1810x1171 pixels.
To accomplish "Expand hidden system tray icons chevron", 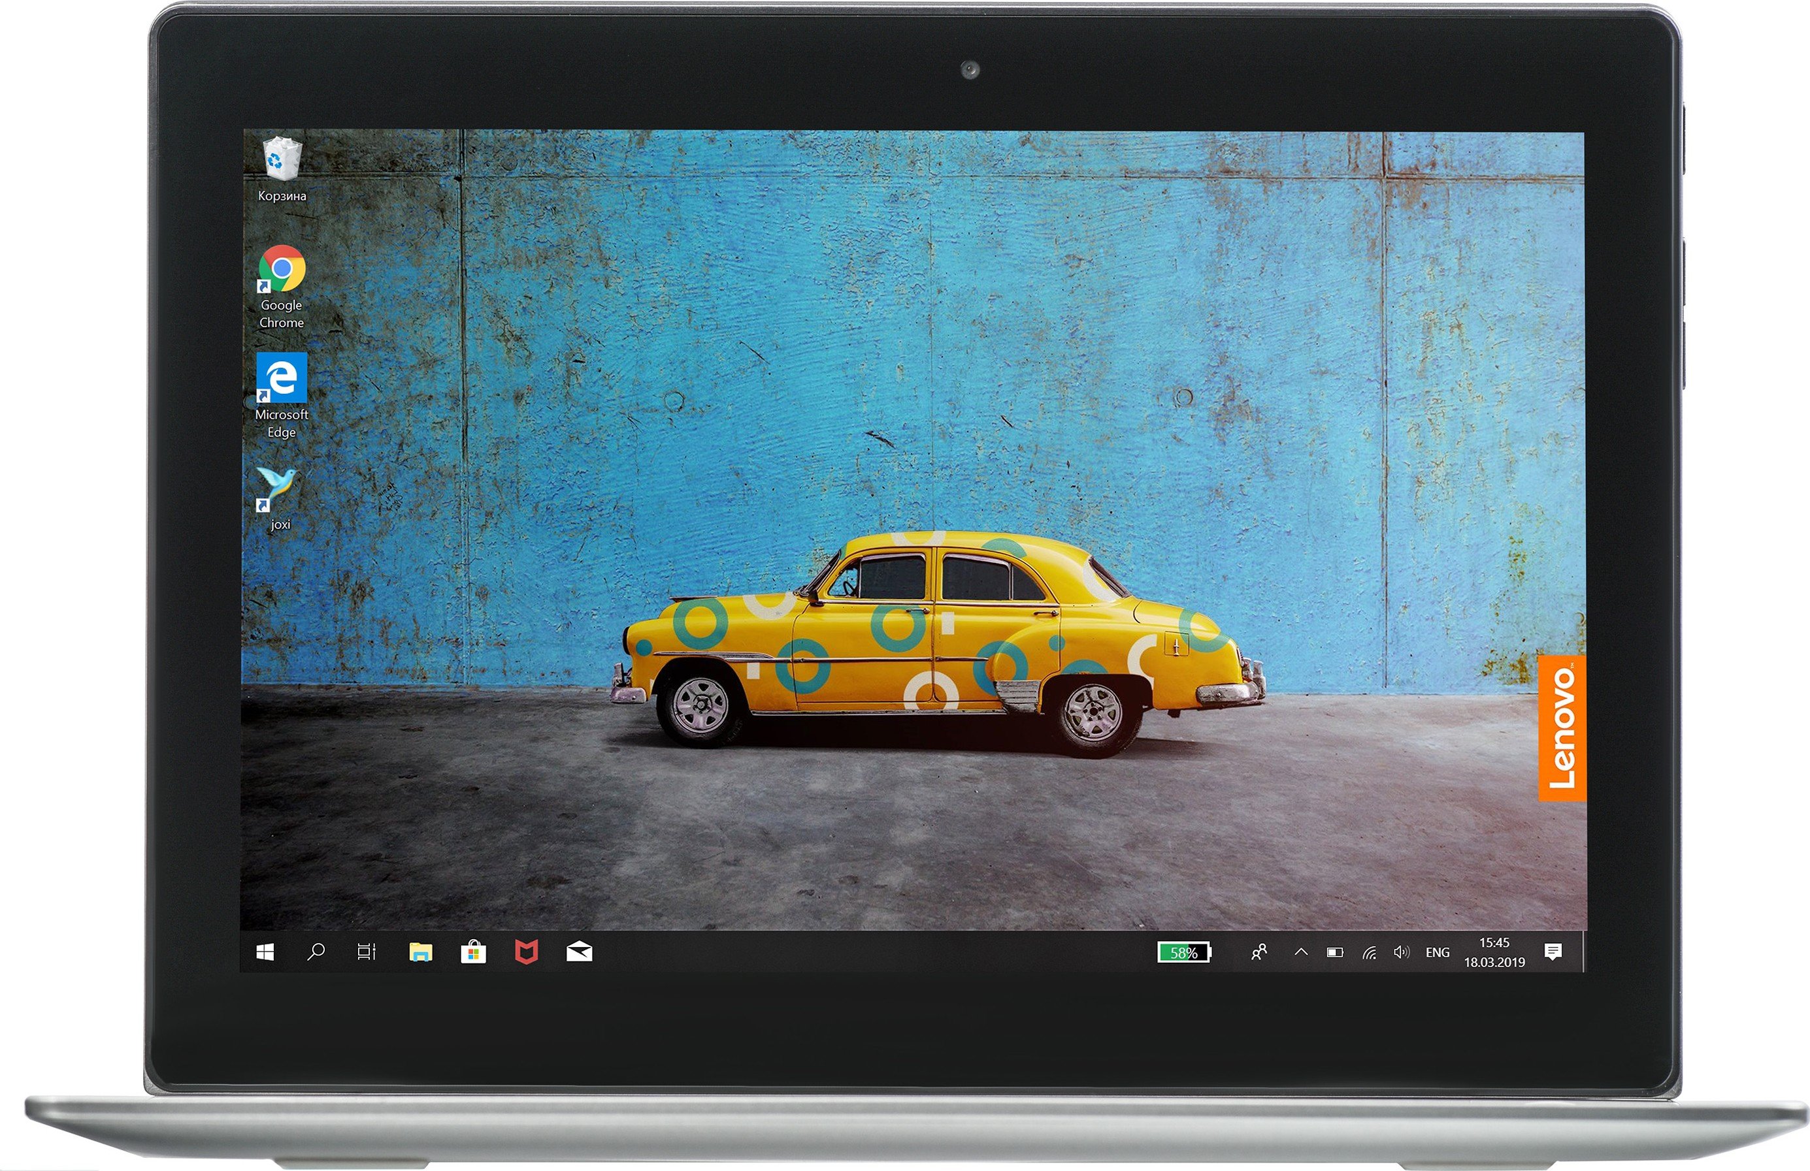I will (x=1301, y=952).
